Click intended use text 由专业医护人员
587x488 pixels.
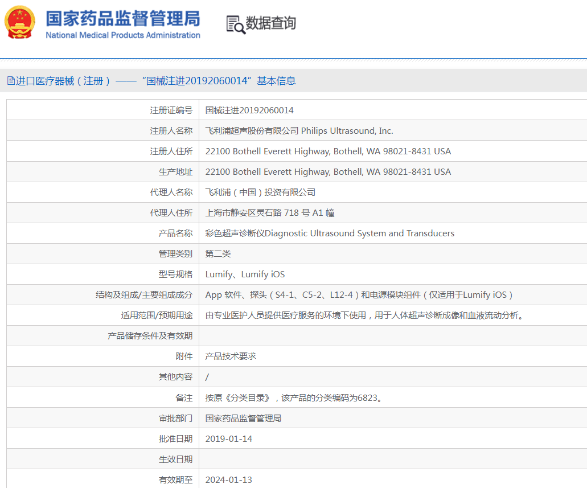tap(364, 315)
